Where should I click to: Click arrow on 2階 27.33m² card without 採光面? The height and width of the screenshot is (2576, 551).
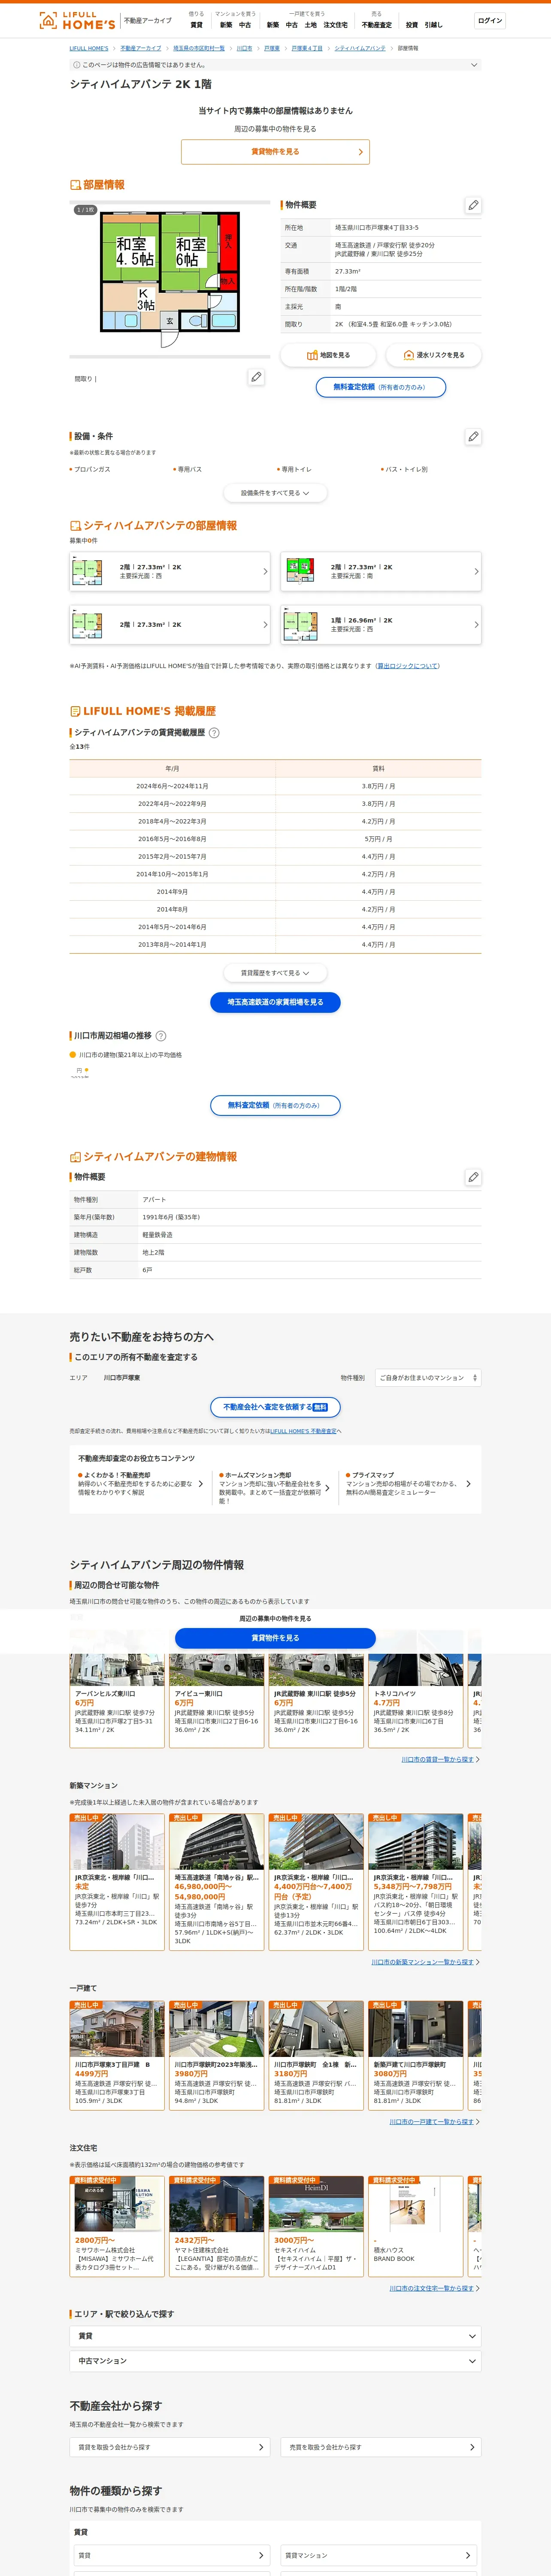pyautogui.click(x=265, y=625)
